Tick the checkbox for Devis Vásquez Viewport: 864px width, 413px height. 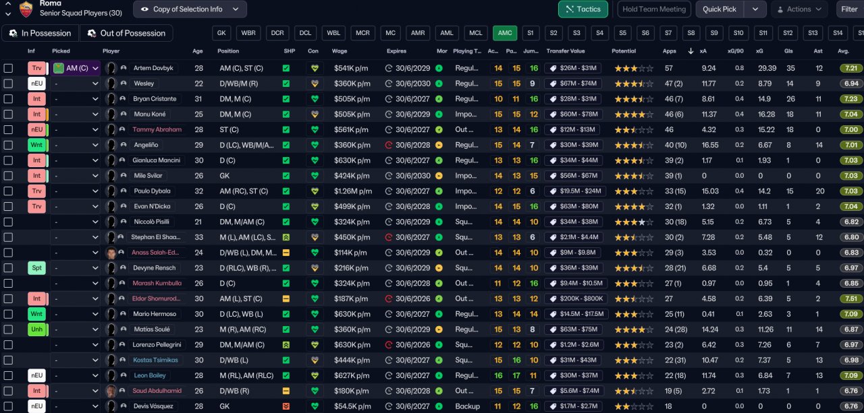(8, 406)
